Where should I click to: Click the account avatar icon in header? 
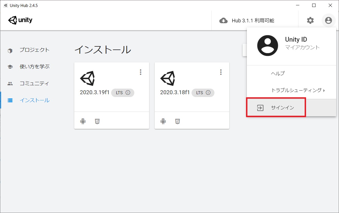(x=328, y=20)
